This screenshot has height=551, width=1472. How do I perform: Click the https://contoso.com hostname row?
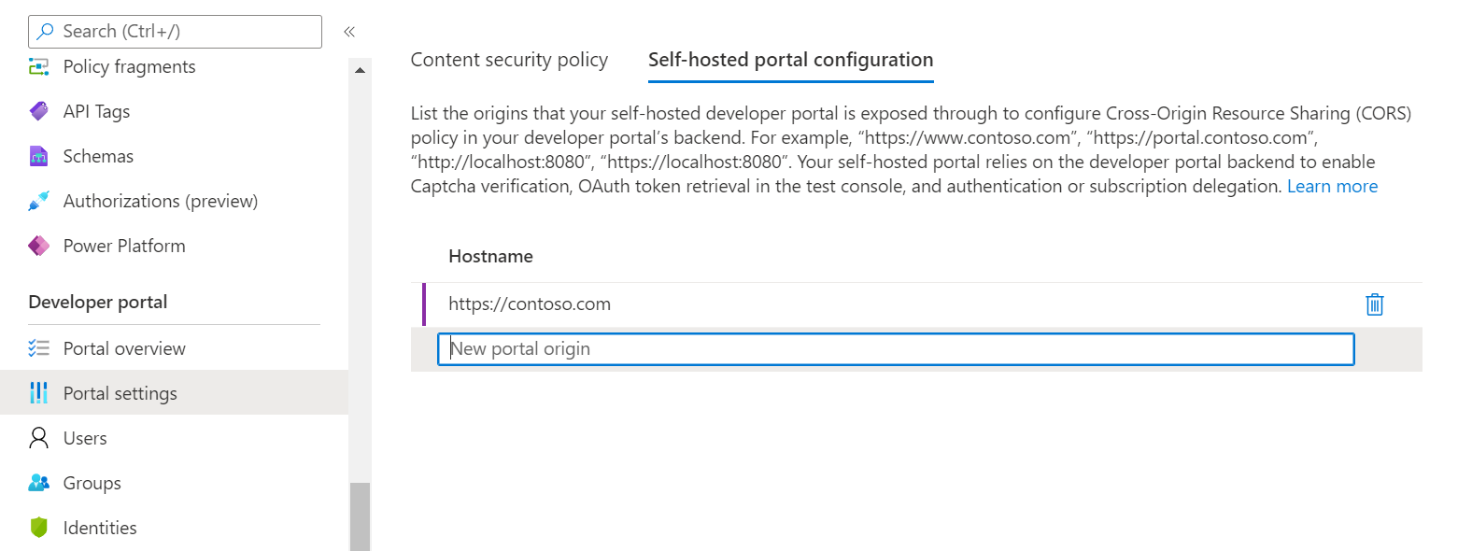tap(530, 304)
